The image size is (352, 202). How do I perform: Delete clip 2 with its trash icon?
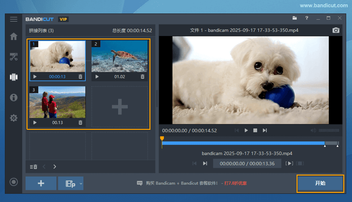coord(142,76)
